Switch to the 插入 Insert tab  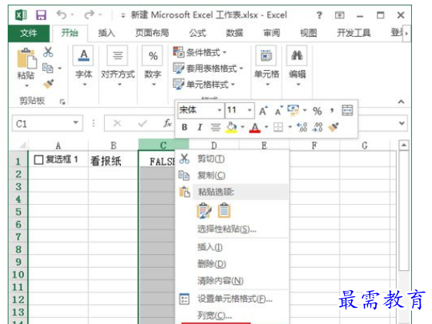point(106,33)
